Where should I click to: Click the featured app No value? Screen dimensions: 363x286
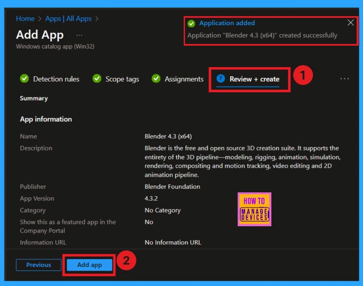point(149,222)
